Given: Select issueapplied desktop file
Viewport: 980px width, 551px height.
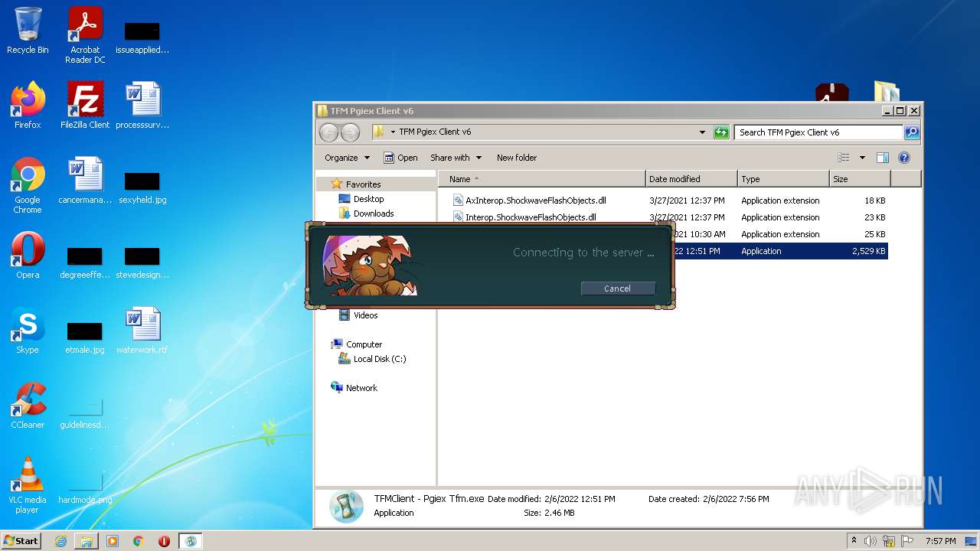Looking at the screenshot, I should (142, 37).
